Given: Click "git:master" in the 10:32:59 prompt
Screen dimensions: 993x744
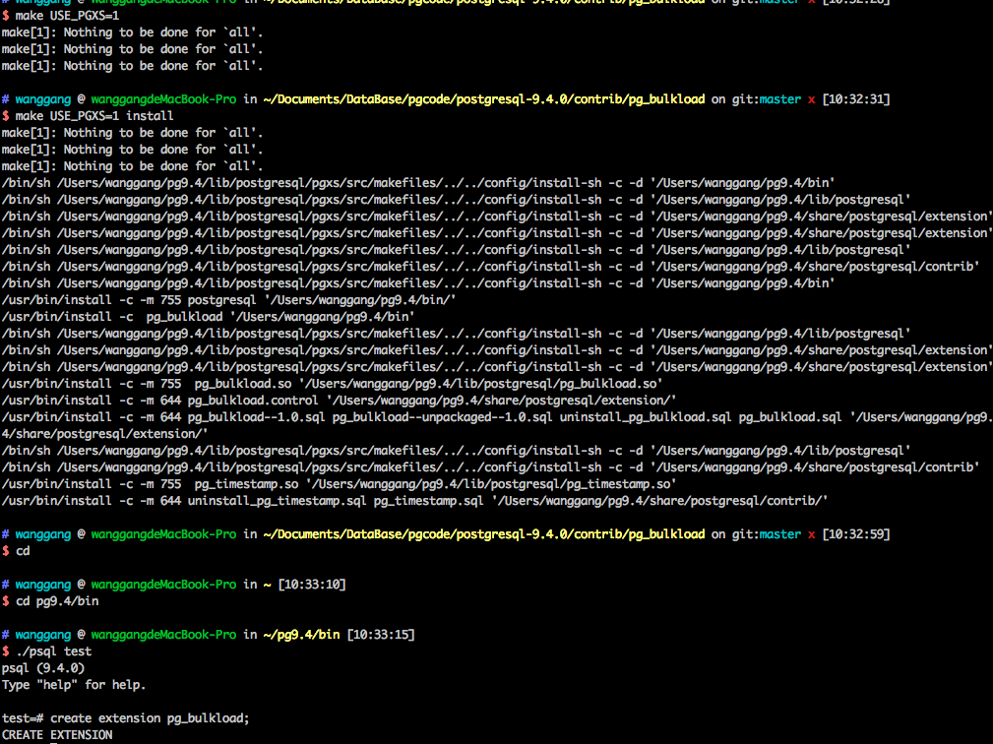Looking at the screenshot, I should click(766, 534).
